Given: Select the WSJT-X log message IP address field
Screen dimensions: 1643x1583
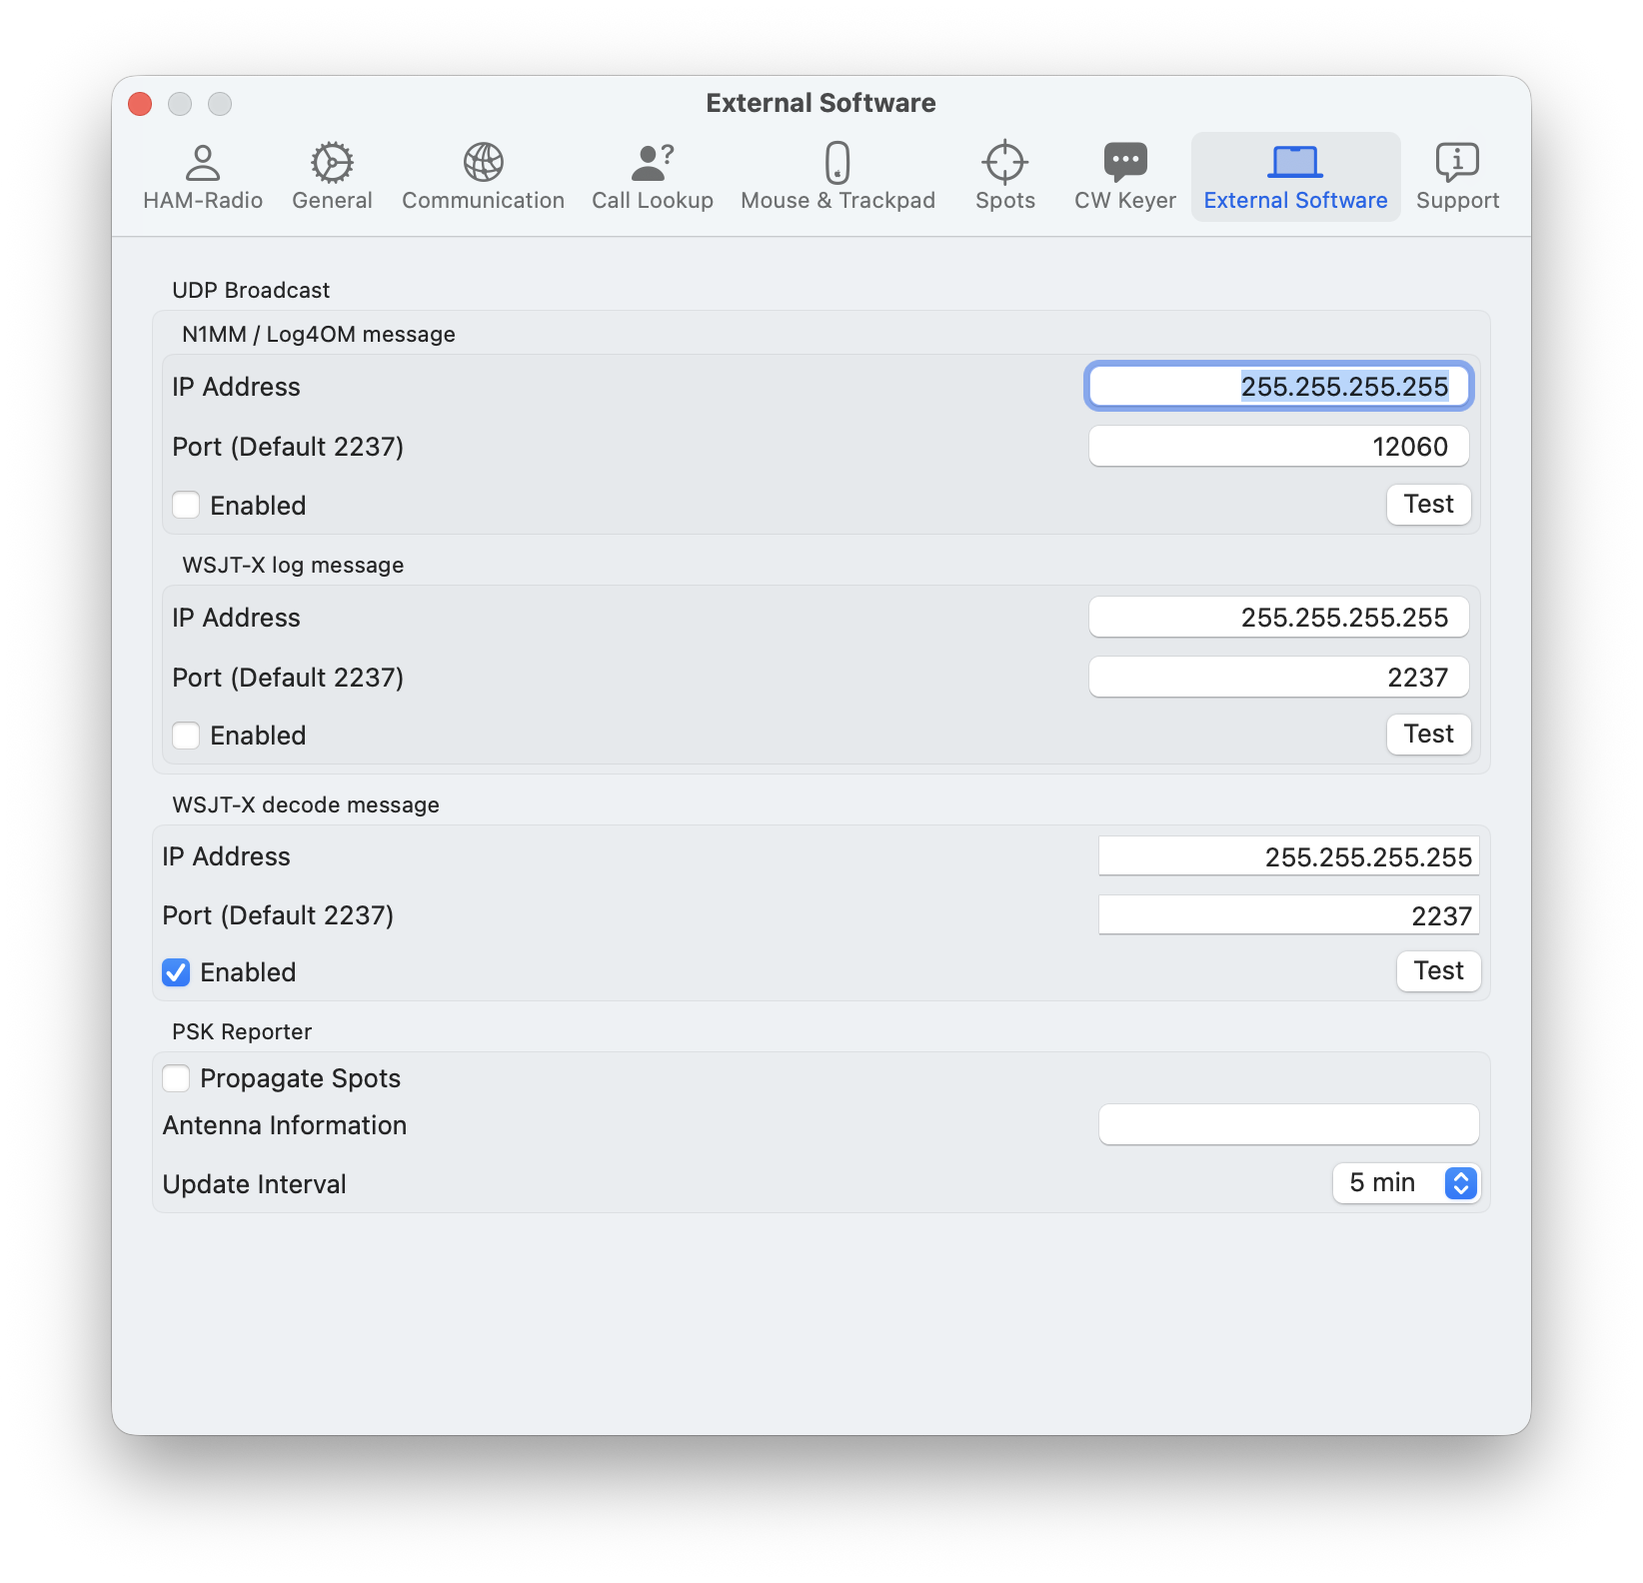Looking at the screenshot, I should coord(1279,617).
